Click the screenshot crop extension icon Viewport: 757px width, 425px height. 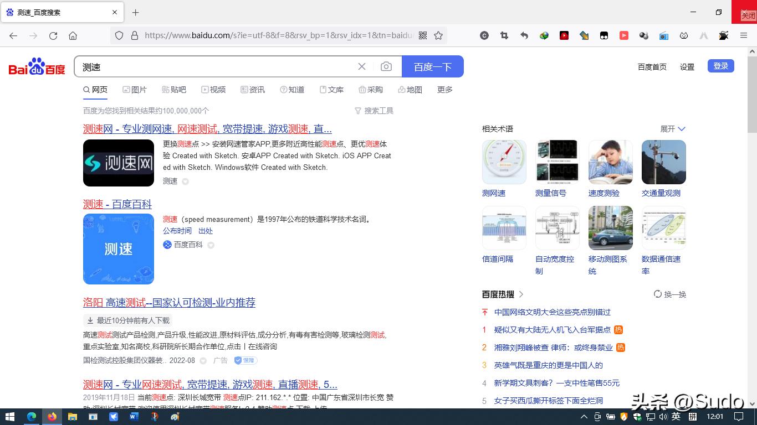(x=504, y=35)
